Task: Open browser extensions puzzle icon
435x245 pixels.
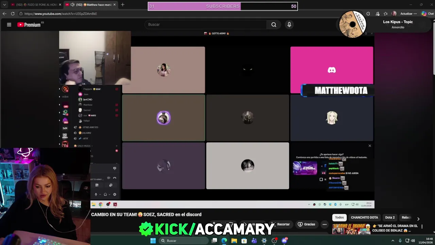Action: pyautogui.click(x=368, y=14)
